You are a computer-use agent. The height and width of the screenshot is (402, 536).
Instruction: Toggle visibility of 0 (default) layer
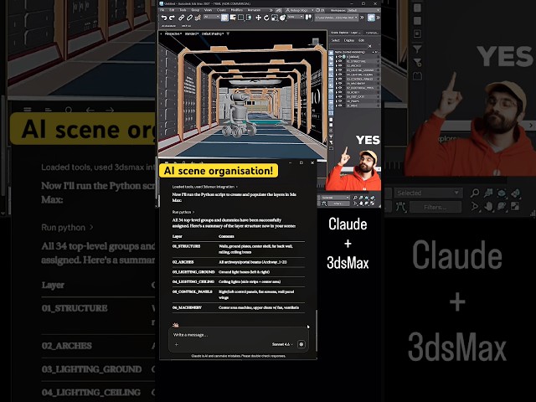coord(340,57)
